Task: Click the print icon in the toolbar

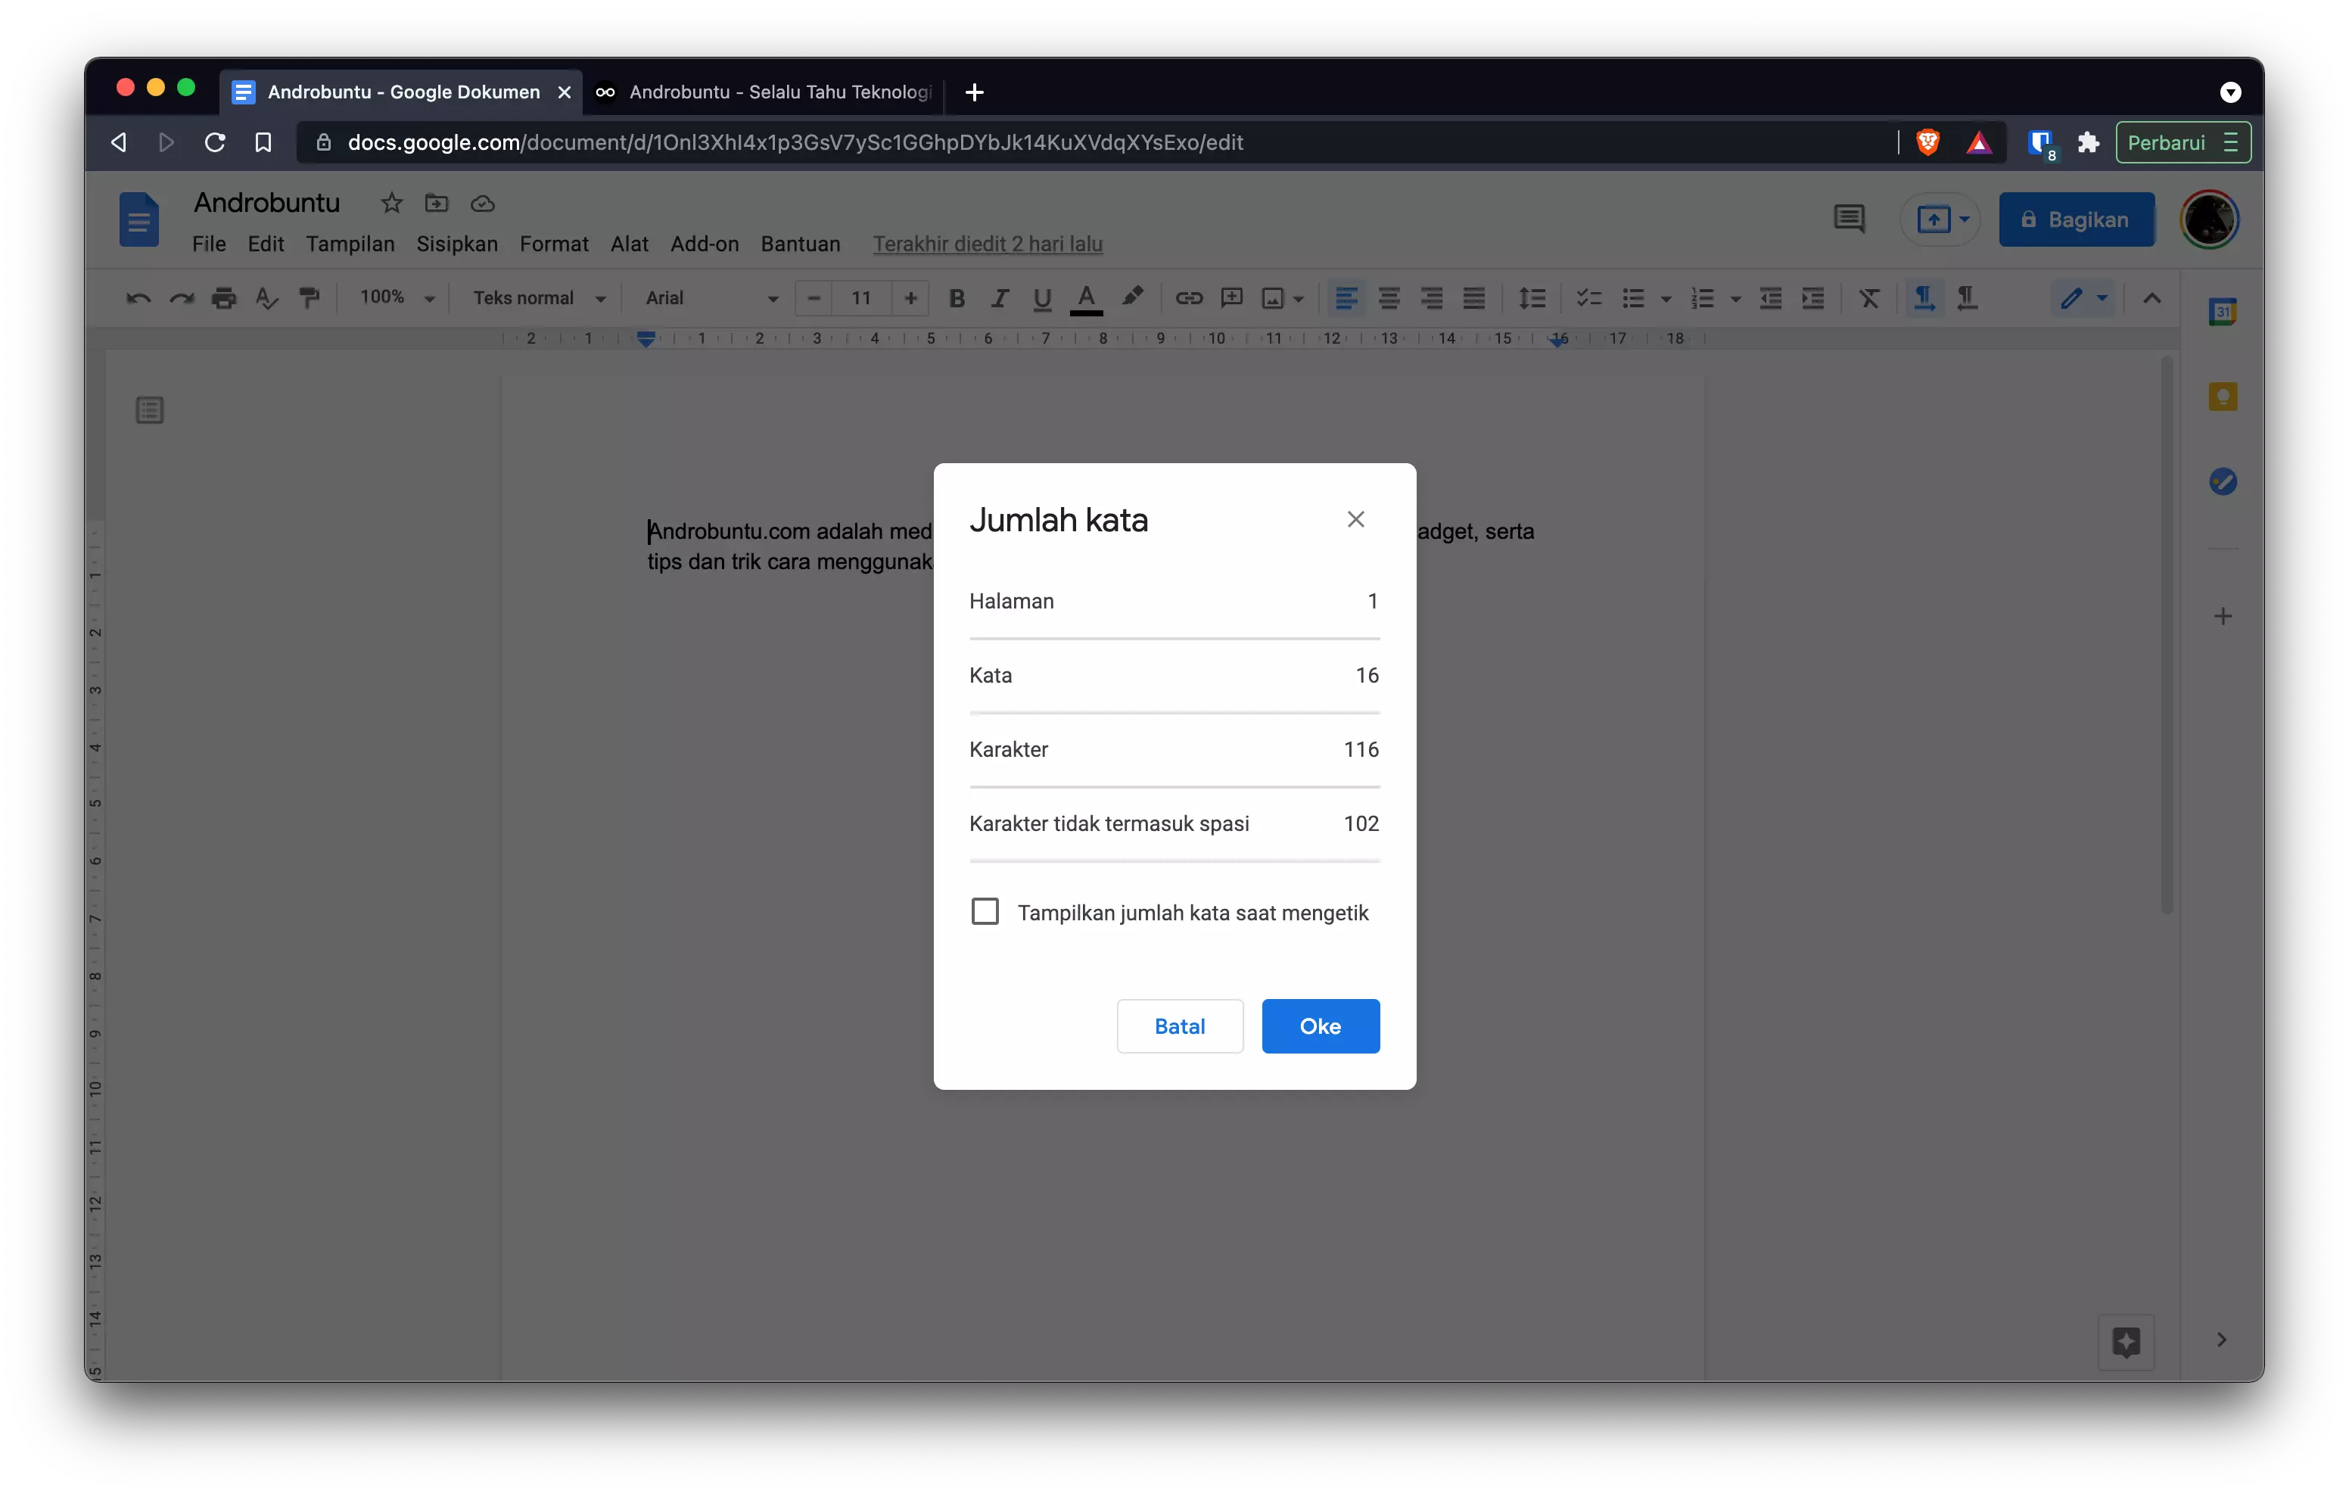Action: [x=223, y=299]
